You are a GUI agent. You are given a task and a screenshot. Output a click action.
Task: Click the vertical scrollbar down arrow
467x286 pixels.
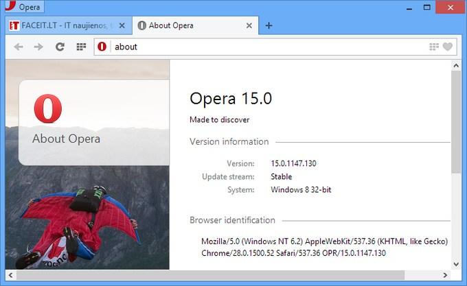(x=456, y=264)
